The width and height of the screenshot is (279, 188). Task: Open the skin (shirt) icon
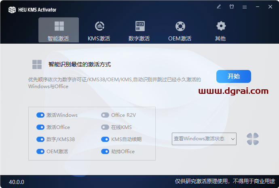[x=232, y=7]
